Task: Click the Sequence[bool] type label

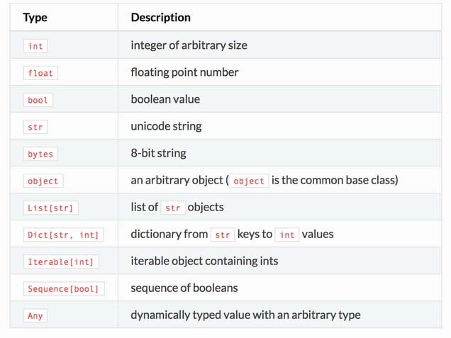Action: pyautogui.click(x=64, y=289)
